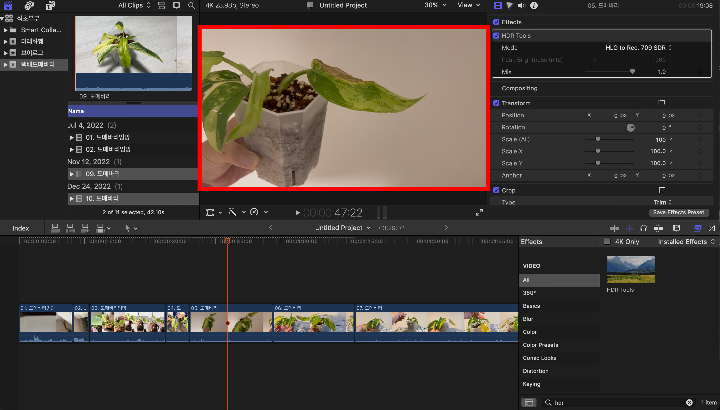Expand the 09. 도메바리 clip disclosure triangle
The image size is (720, 410).
point(72,174)
